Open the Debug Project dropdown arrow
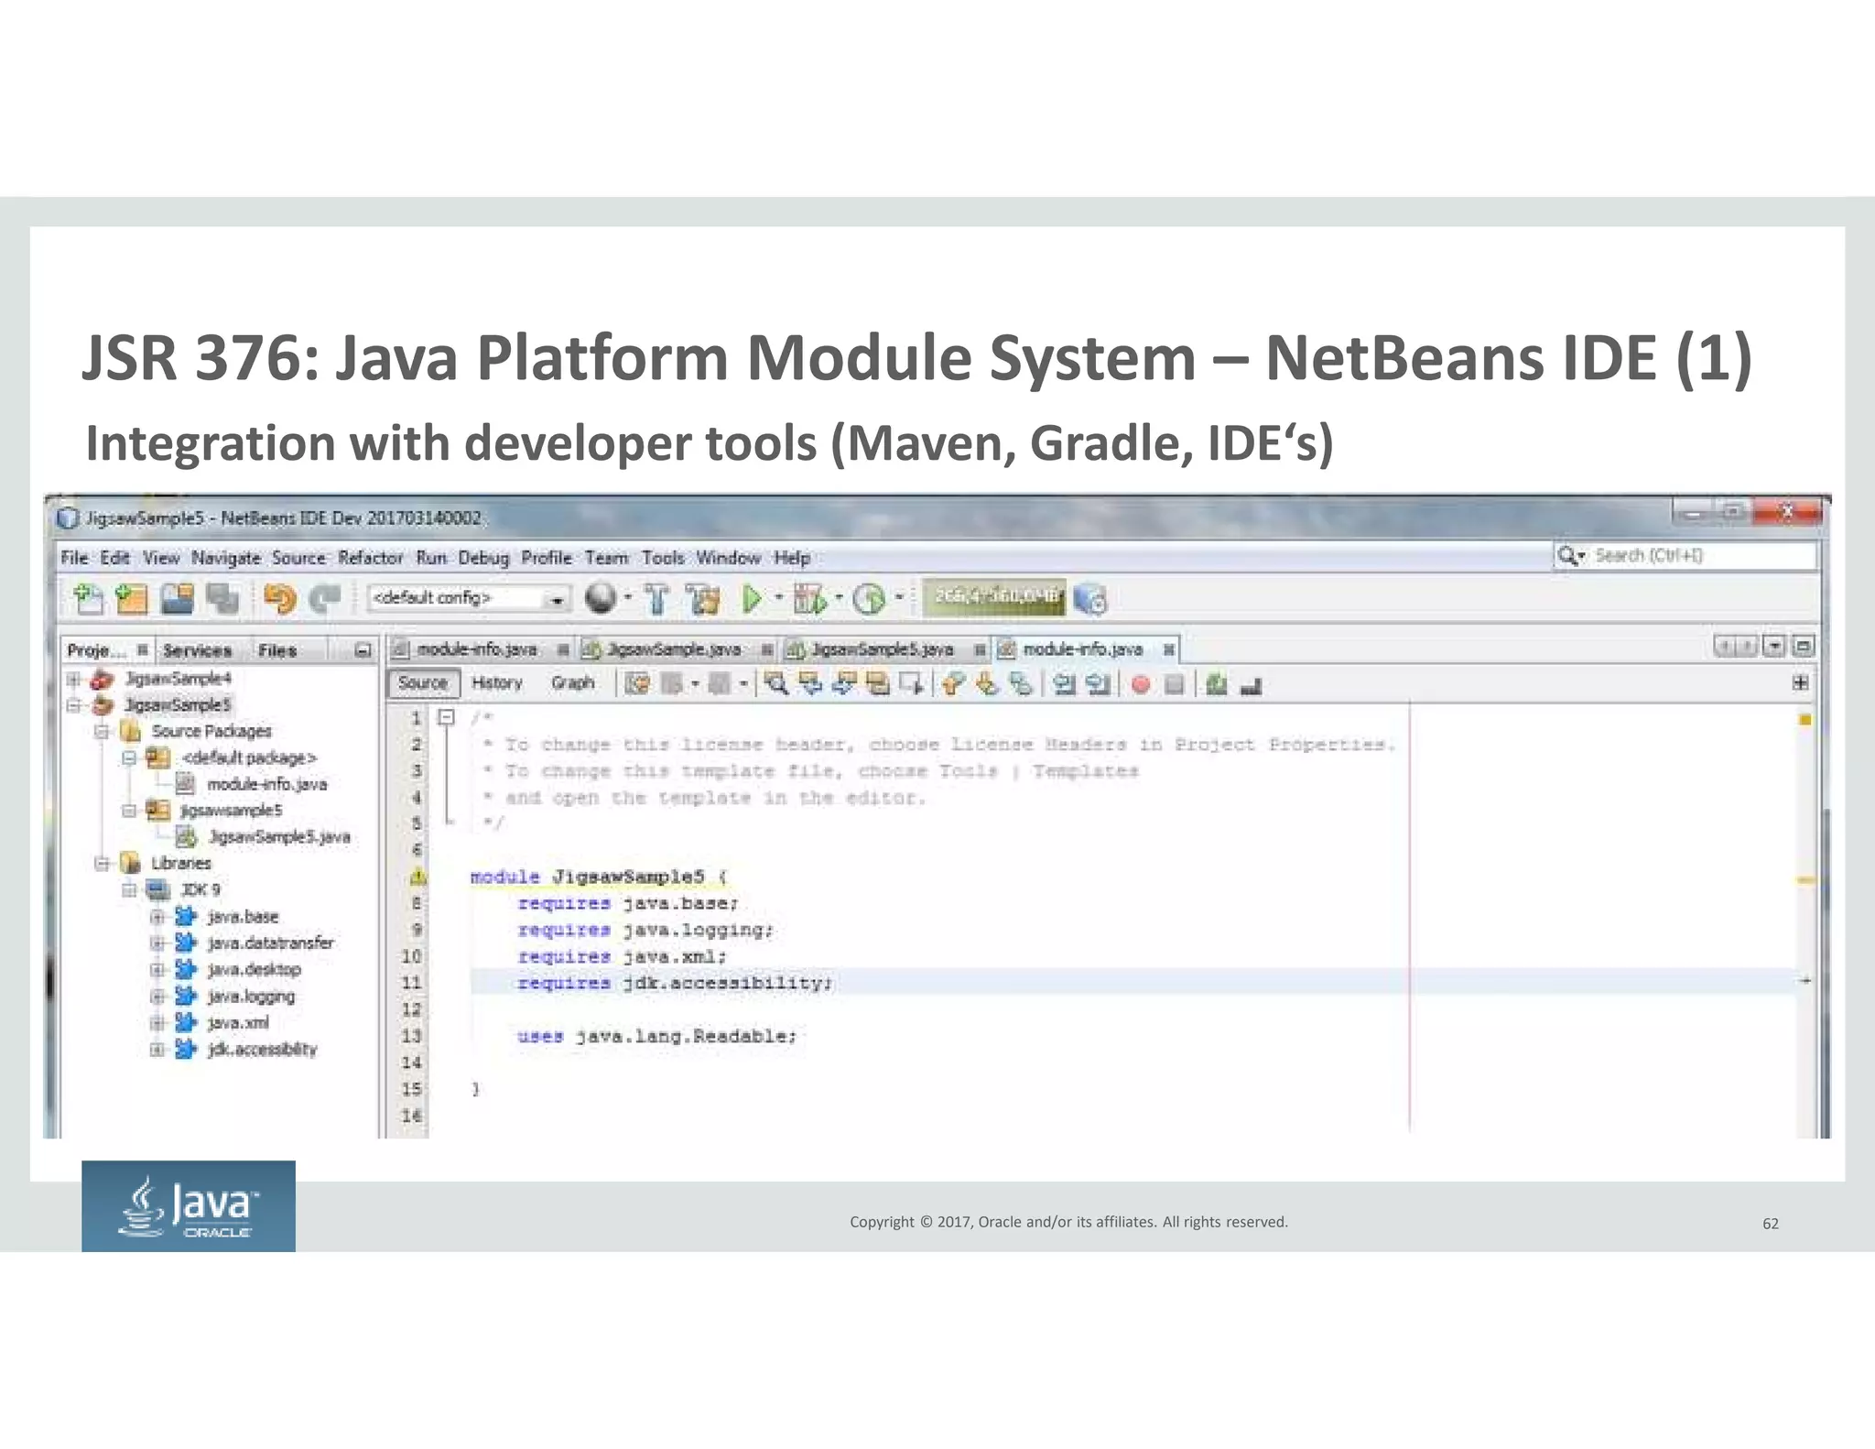 [x=839, y=598]
